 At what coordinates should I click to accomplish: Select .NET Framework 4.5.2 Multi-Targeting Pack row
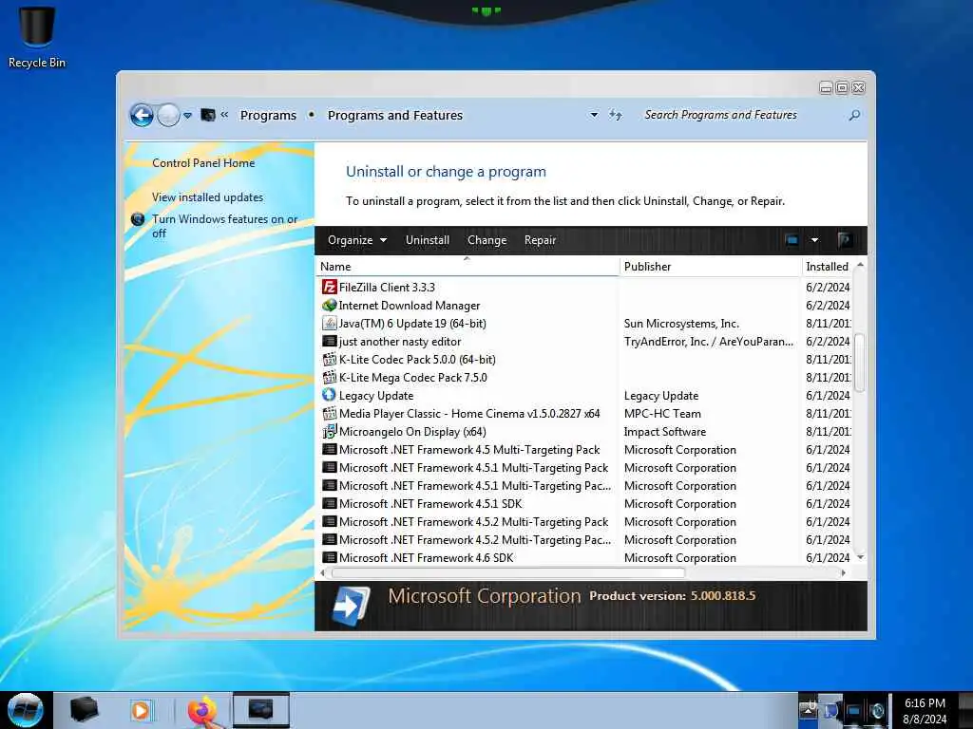(x=586, y=521)
